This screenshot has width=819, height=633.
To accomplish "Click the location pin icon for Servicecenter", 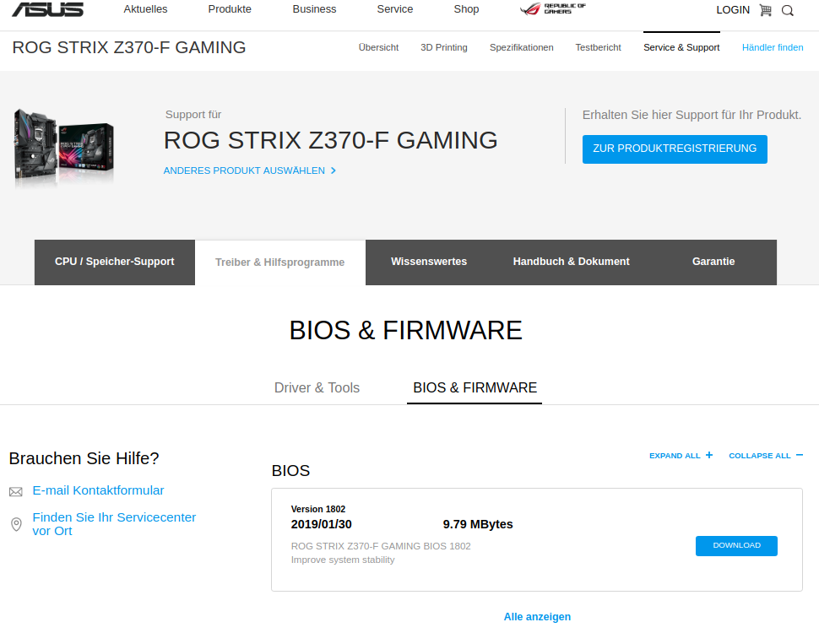I will click(x=16, y=524).
